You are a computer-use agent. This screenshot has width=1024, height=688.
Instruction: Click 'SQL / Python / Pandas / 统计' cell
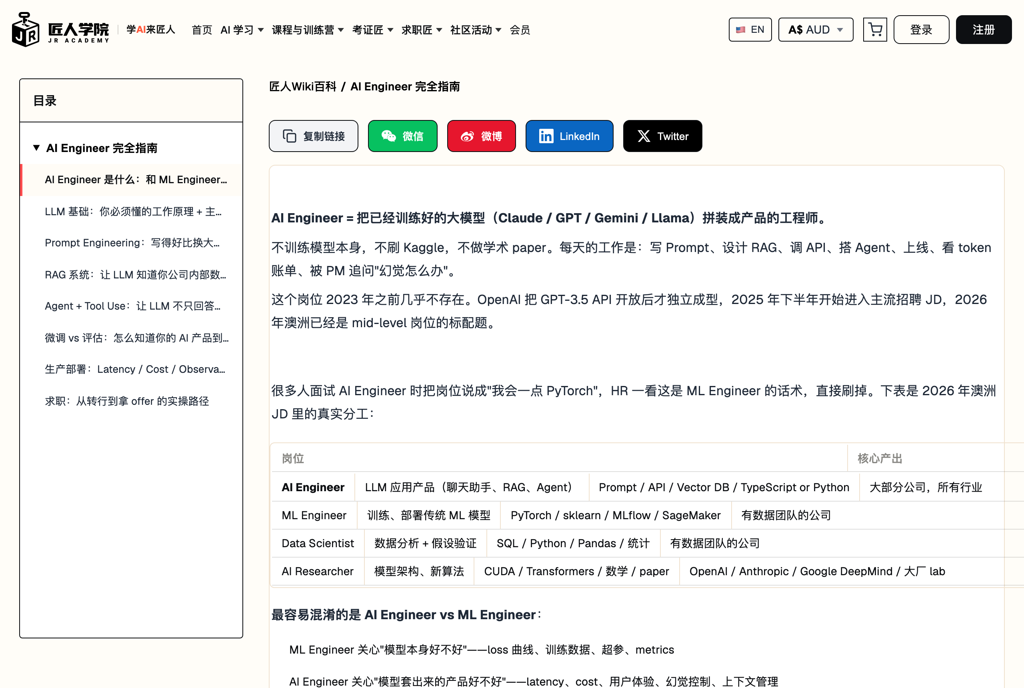573,543
